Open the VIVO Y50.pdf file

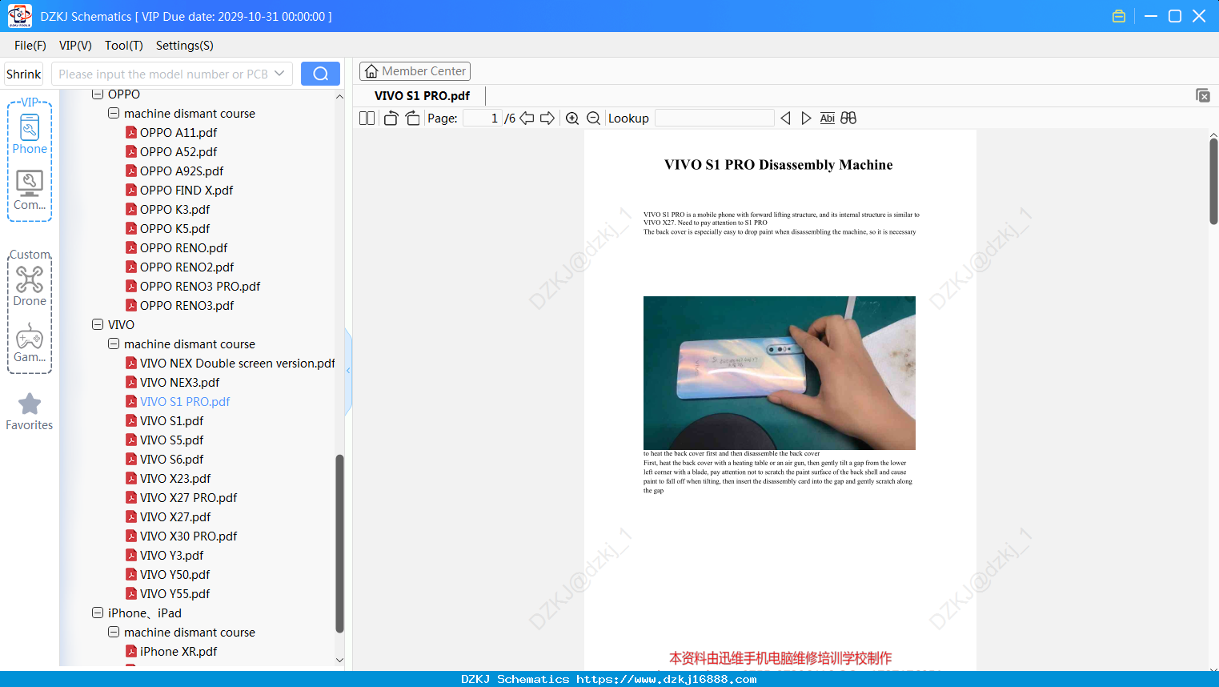[175, 574]
